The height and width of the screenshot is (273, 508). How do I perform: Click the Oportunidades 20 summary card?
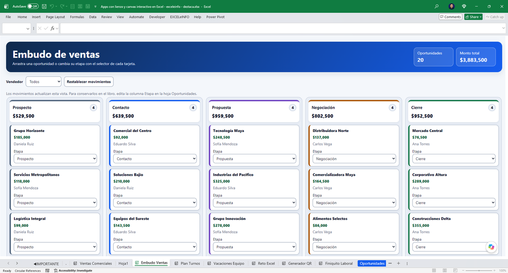(x=433, y=57)
